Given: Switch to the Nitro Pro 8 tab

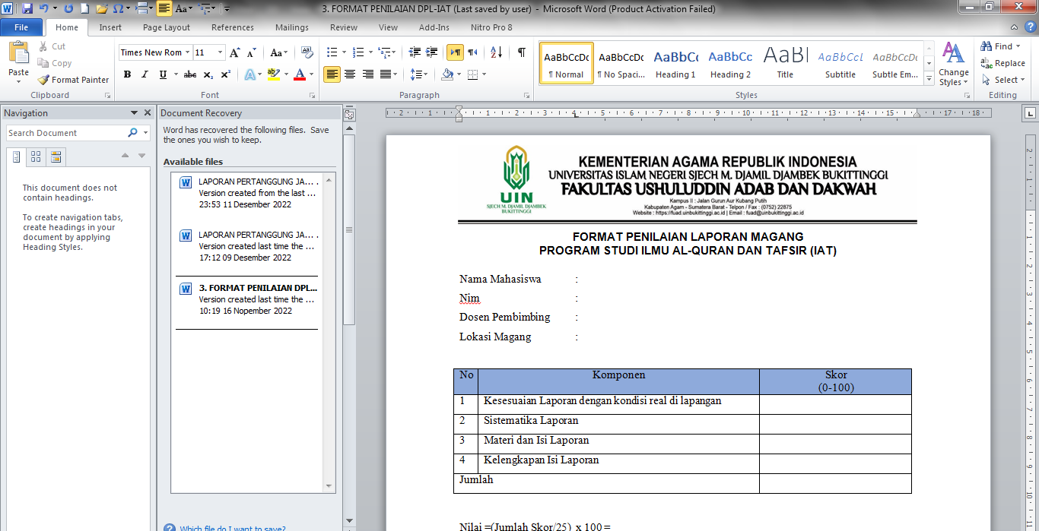Looking at the screenshot, I should (491, 27).
